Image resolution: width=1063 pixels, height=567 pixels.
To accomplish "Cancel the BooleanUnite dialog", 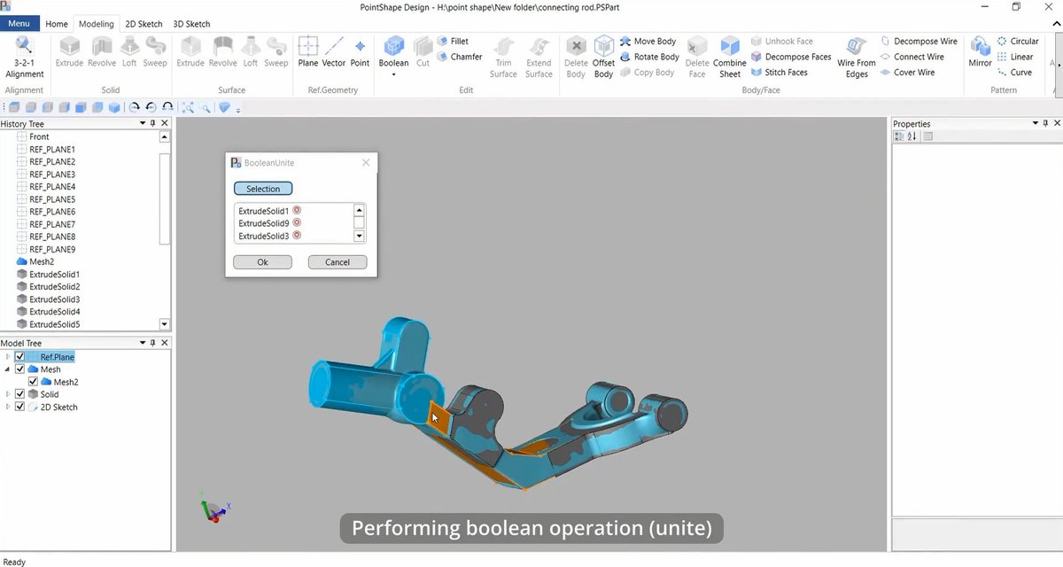I will [338, 262].
